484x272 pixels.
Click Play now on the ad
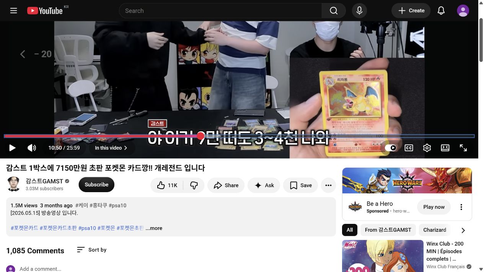tap(434, 207)
